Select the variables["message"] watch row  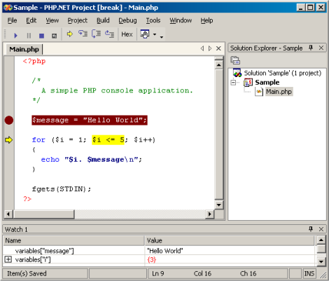[x=44, y=251]
